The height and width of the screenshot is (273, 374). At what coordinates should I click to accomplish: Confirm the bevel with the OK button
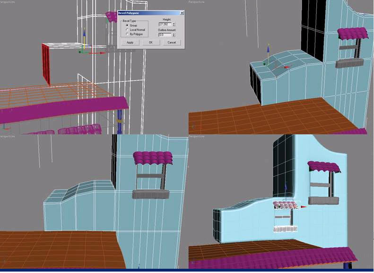point(151,43)
